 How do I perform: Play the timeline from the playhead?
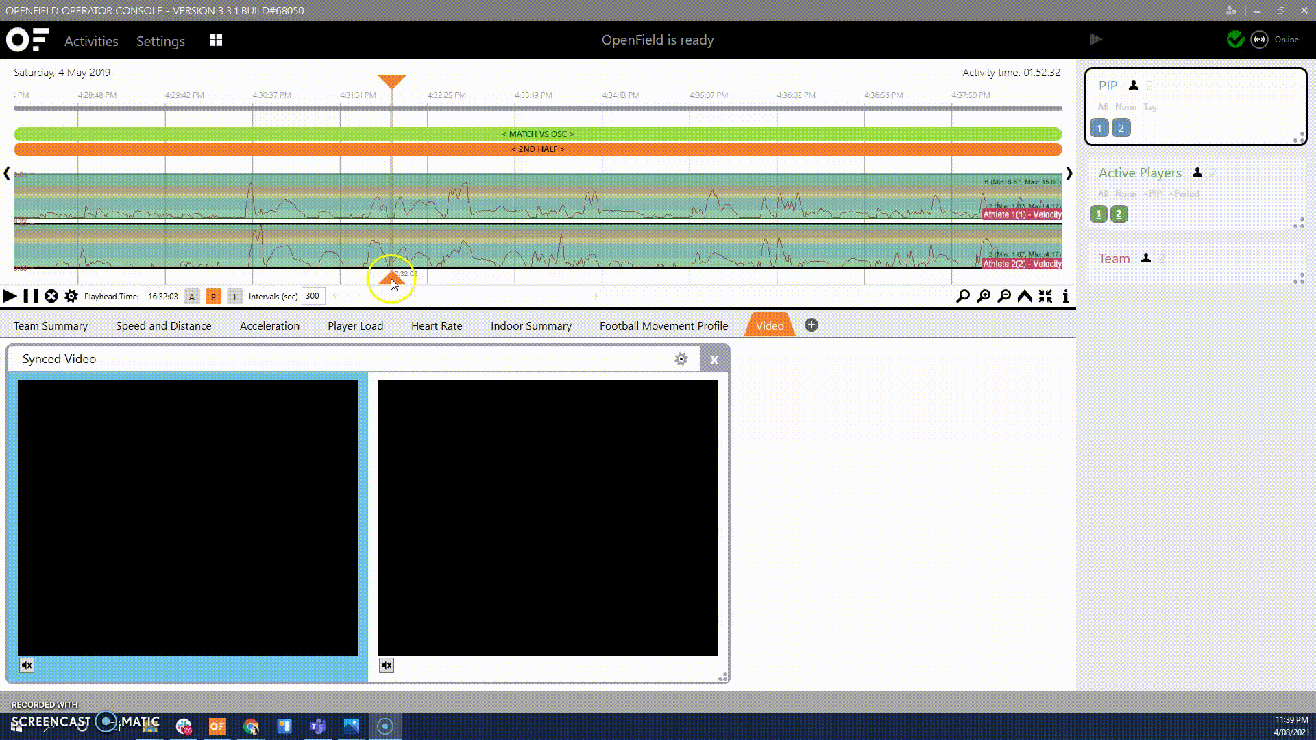10,296
